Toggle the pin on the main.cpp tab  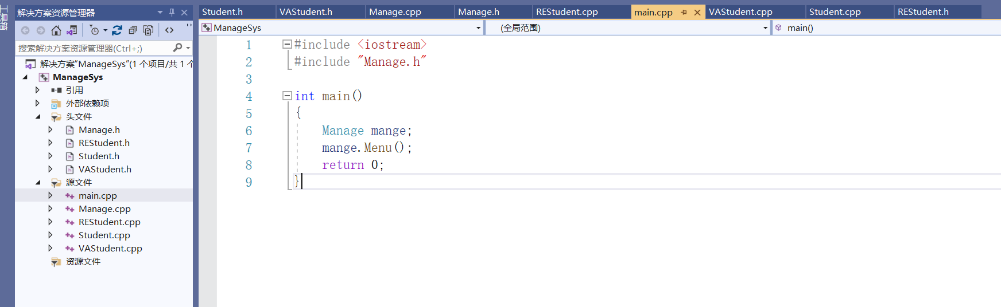click(684, 12)
